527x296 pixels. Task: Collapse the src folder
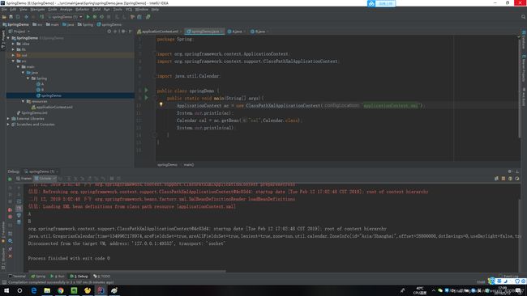click(x=13, y=61)
